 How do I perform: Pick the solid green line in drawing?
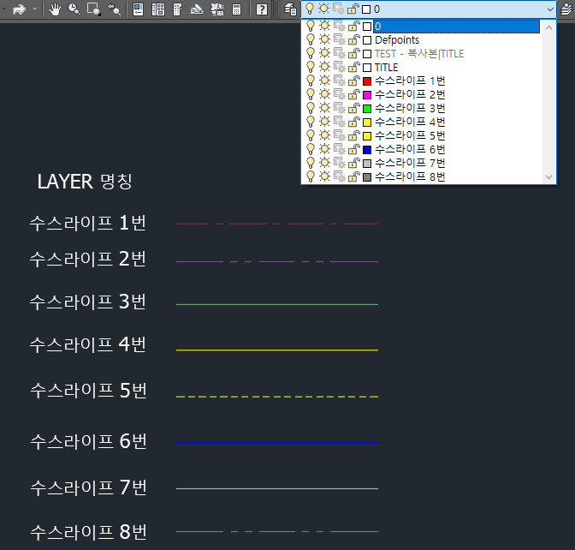pyautogui.click(x=277, y=304)
